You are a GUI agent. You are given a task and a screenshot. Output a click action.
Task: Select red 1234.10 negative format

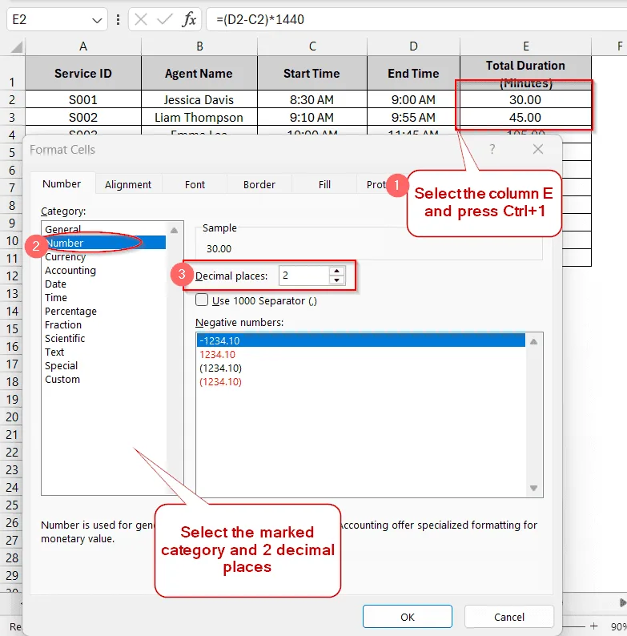pyautogui.click(x=360, y=354)
